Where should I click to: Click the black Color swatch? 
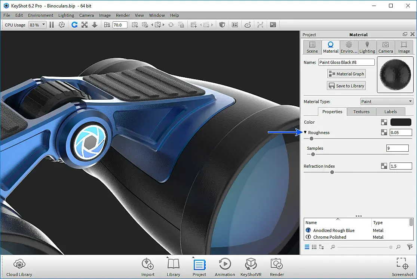pyautogui.click(x=401, y=122)
